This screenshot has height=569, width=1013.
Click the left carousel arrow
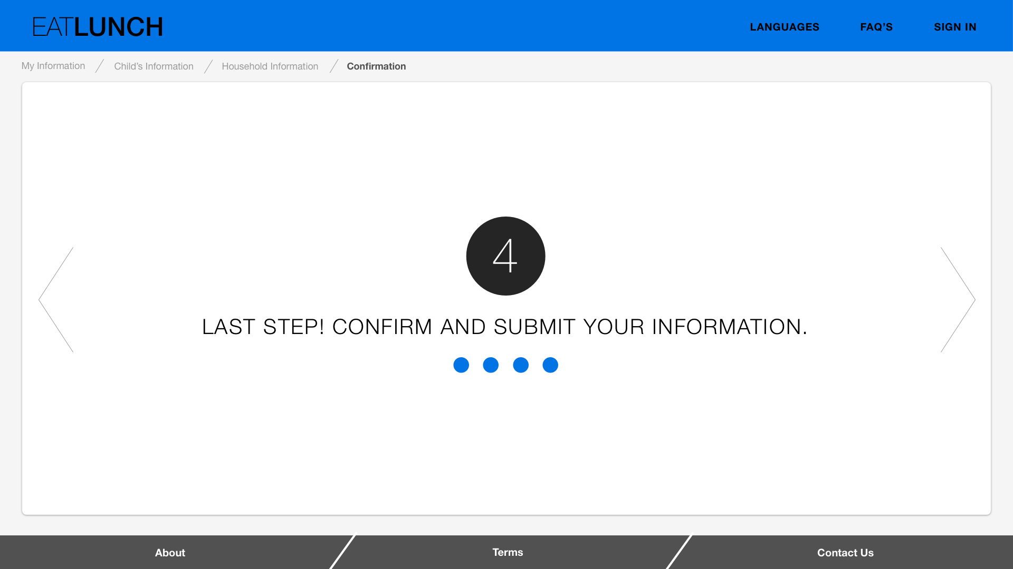click(x=56, y=300)
